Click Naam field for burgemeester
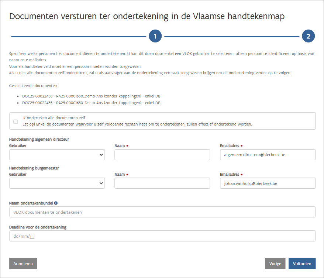The width and height of the screenshot is (324, 278). pyautogui.click(x=162, y=183)
